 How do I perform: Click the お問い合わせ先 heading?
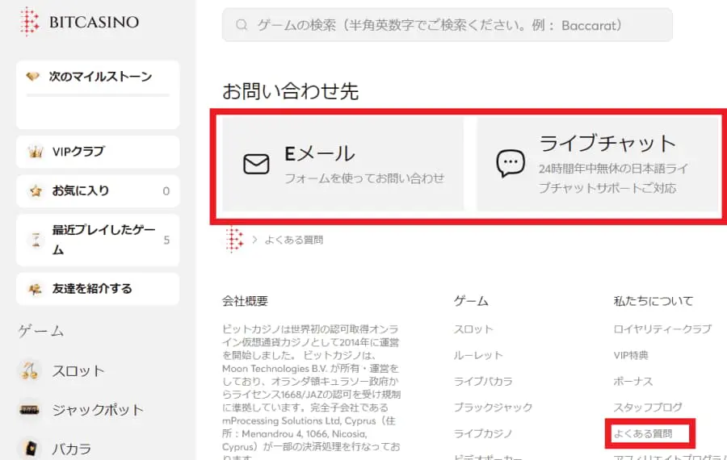290,91
